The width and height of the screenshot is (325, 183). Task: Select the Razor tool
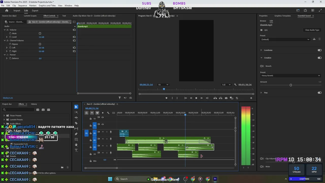coord(76,123)
